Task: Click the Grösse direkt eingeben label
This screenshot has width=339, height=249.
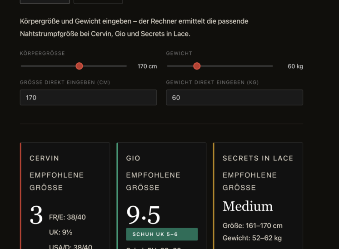Action: [65, 82]
